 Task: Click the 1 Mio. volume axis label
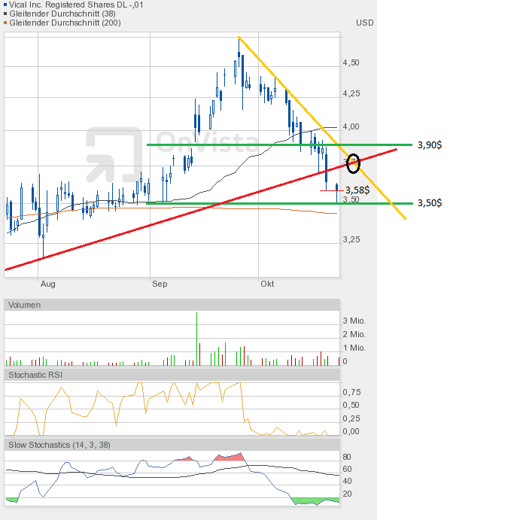pyautogui.click(x=354, y=348)
